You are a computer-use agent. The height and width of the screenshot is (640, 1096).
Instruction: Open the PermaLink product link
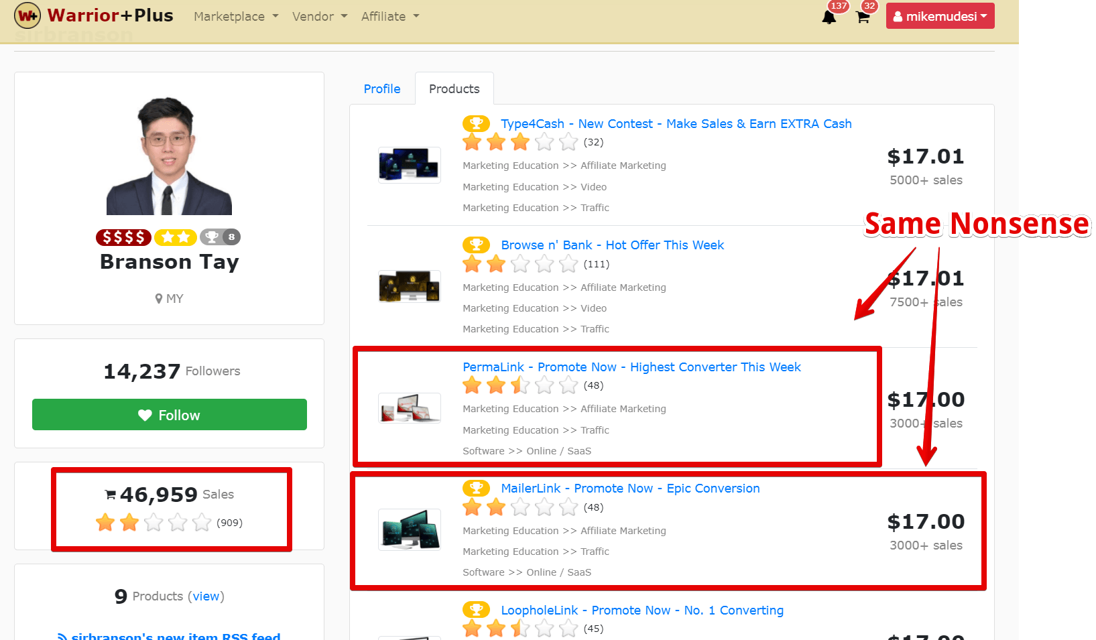click(x=631, y=367)
